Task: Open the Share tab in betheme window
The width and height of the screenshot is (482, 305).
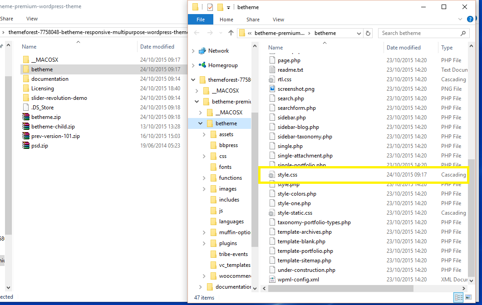Action: pyautogui.click(x=253, y=20)
